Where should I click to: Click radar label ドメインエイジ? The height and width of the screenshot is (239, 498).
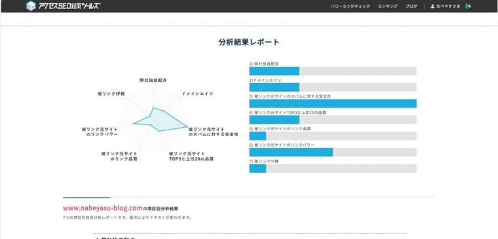tap(197, 94)
